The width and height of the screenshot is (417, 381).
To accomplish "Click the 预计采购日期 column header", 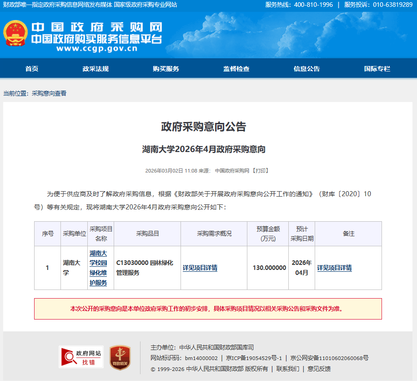I will tap(302, 234).
